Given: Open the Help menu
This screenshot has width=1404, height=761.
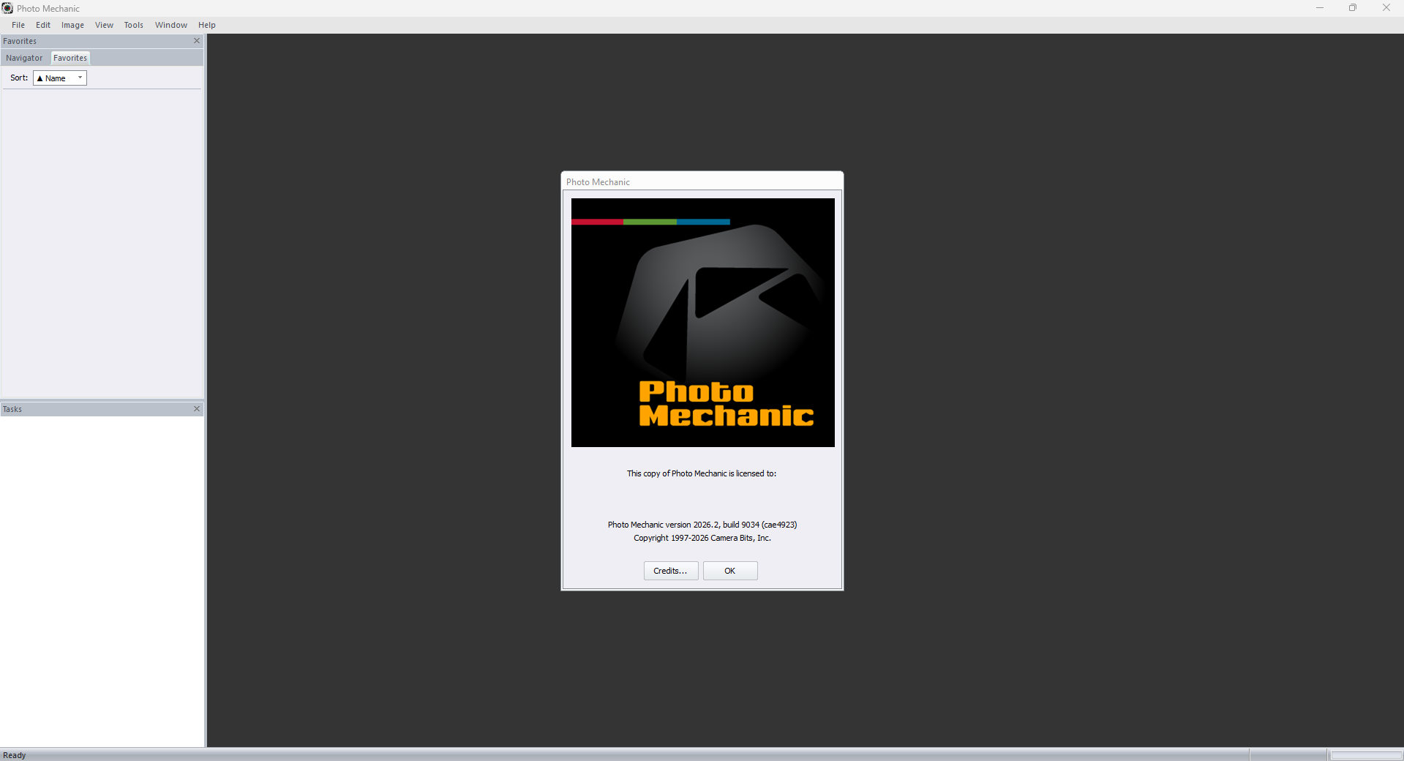Looking at the screenshot, I should pyautogui.click(x=207, y=25).
